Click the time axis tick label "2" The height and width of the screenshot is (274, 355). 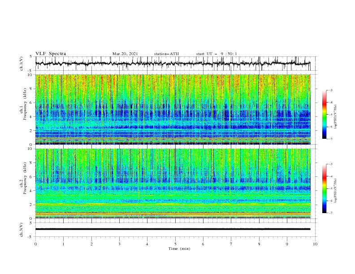91,244
